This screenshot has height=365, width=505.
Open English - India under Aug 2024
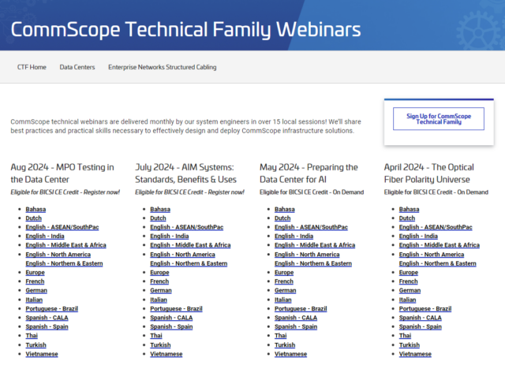(x=45, y=237)
